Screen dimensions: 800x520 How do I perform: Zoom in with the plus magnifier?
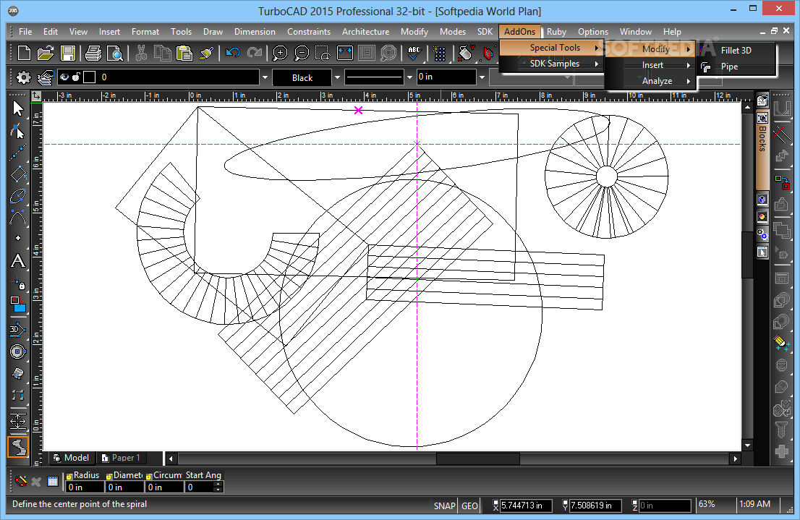coord(280,53)
